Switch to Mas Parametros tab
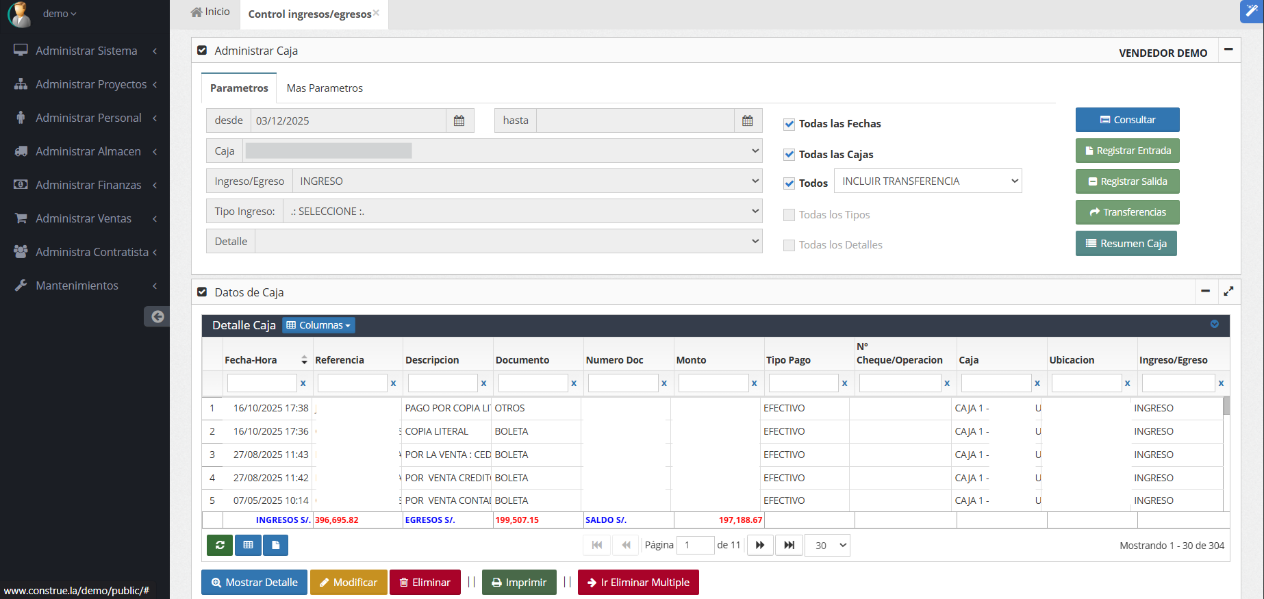Viewport: 1264px width, 599px height. (325, 88)
